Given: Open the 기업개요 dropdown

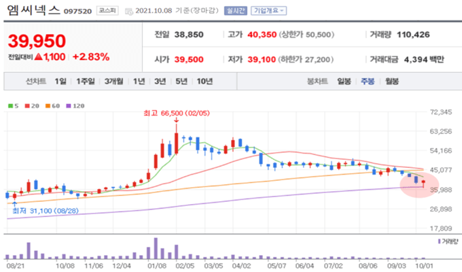Looking at the screenshot, I should (x=268, y=11).
